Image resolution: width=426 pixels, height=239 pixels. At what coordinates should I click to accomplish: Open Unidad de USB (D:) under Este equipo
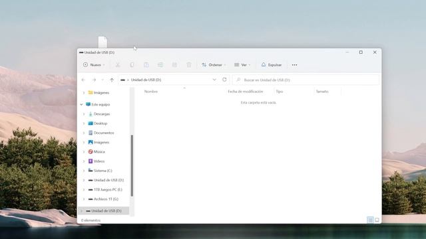pos(106,180)
